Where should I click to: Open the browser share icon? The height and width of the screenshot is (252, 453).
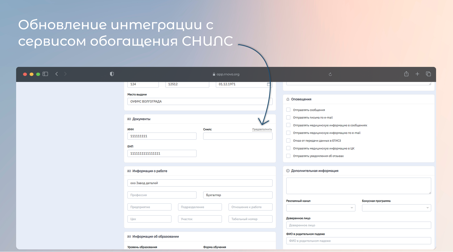coord(406,74)
